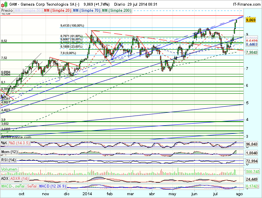262x198 pixels.
Task: Click the 72,994 RSI value
Action: [x=252, y=161]
